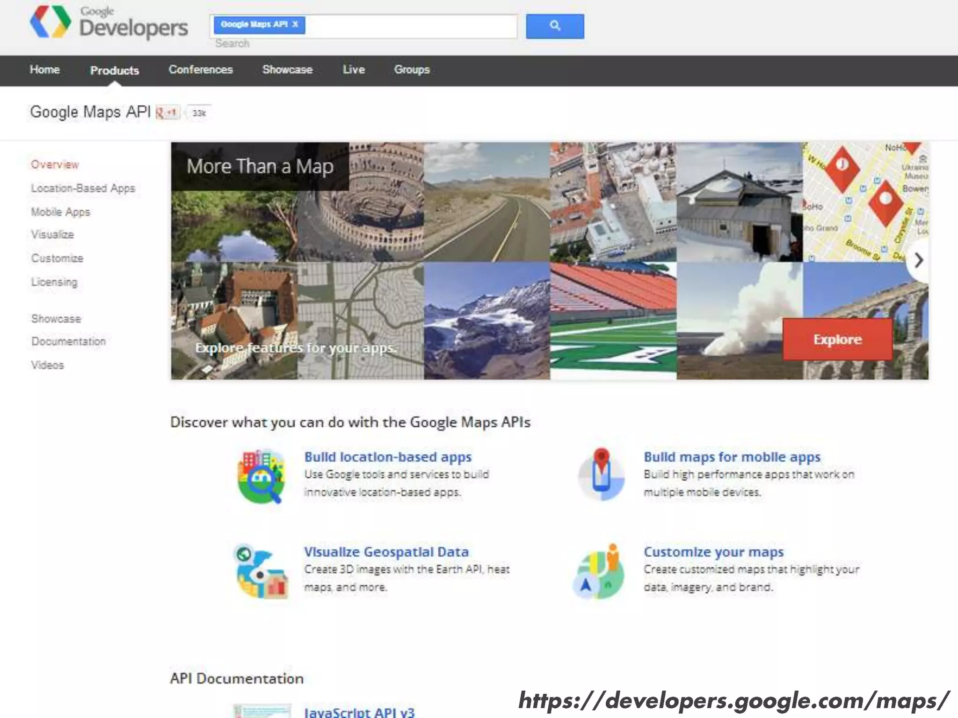The width and height of the screenshot is (958, 718).
Task: Open Showcase in the left sidebar
Action: coord(56,319)
